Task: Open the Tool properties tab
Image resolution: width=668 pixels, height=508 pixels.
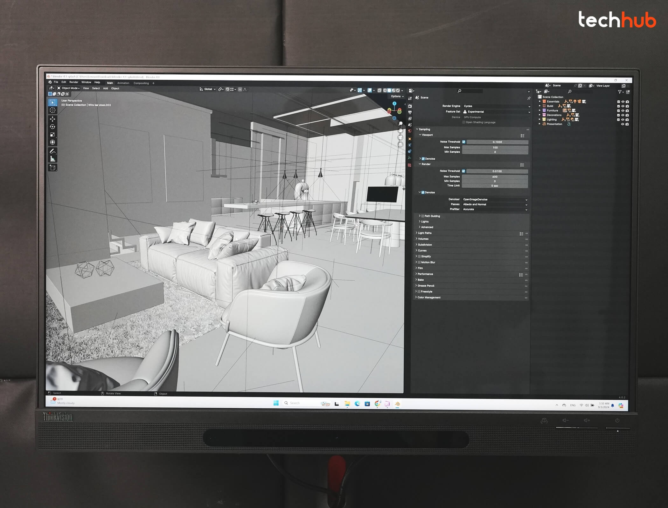Action: pos(410,98)
